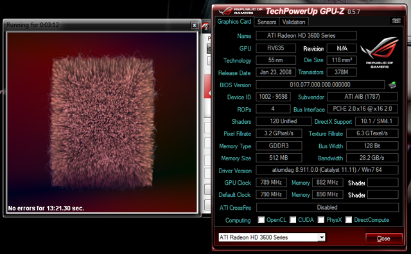Screen dimensions: 411x254
Task: Click the ROG logo in GPU-Z title bar
Action: [x=240, y=11]
